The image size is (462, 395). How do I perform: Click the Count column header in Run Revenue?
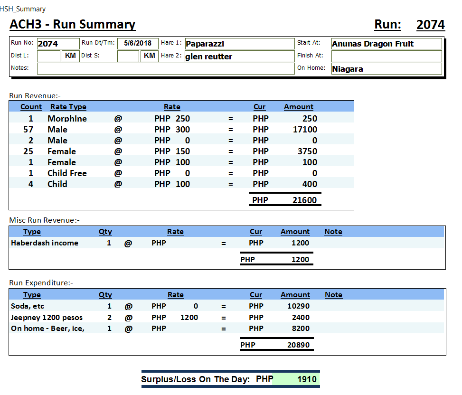[31, 107]
